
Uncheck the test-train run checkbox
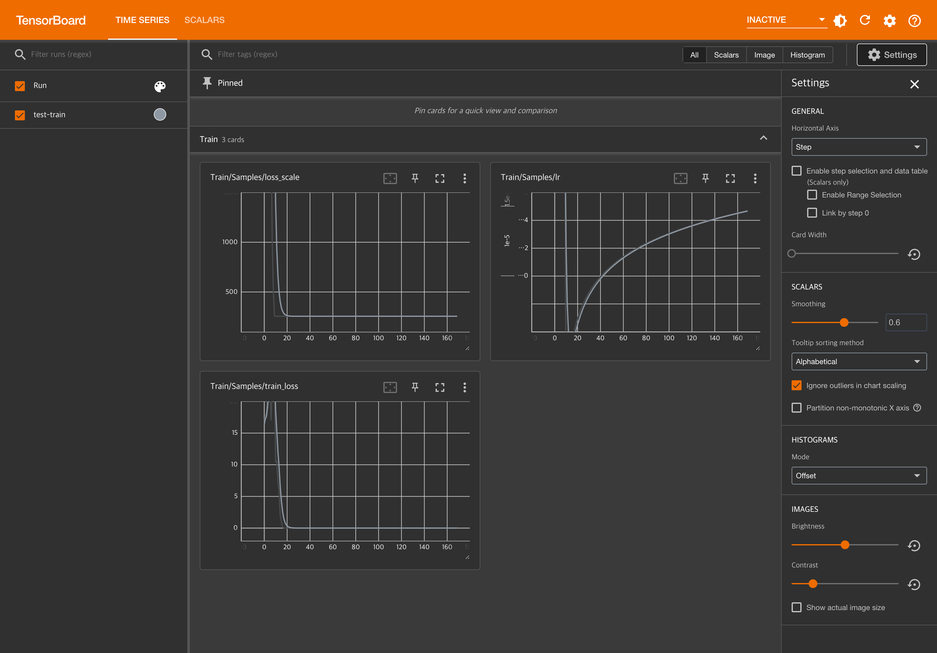point(20,115)
